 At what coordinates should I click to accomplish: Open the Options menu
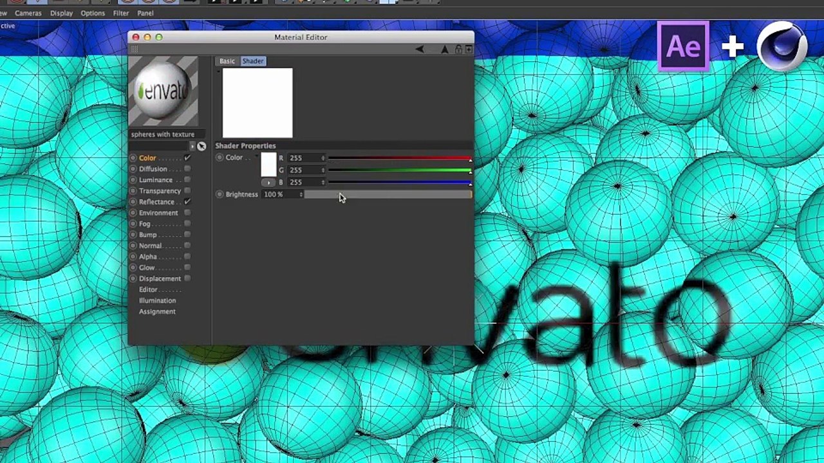coord(93,13)
